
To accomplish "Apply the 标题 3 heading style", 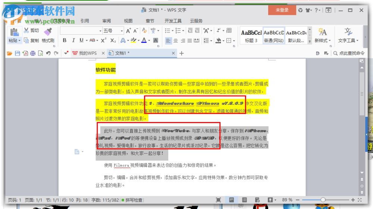I will click(x=251, y=35).
